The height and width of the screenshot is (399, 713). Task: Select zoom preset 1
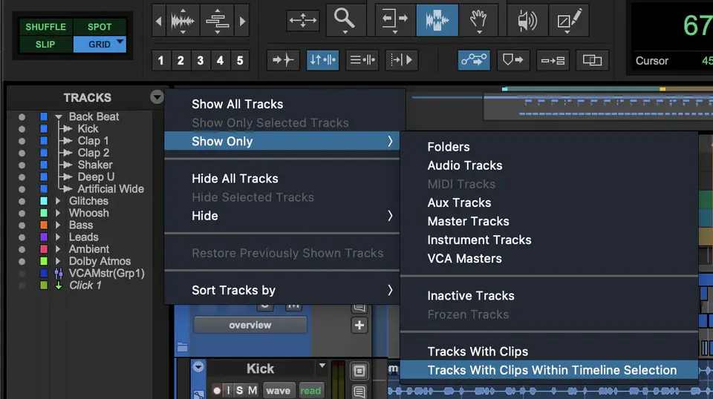(x=160, y=60)
